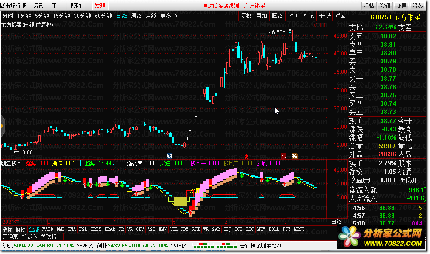Select the 日线 daily period tab
430x254 pixels.
pos(121,16)
